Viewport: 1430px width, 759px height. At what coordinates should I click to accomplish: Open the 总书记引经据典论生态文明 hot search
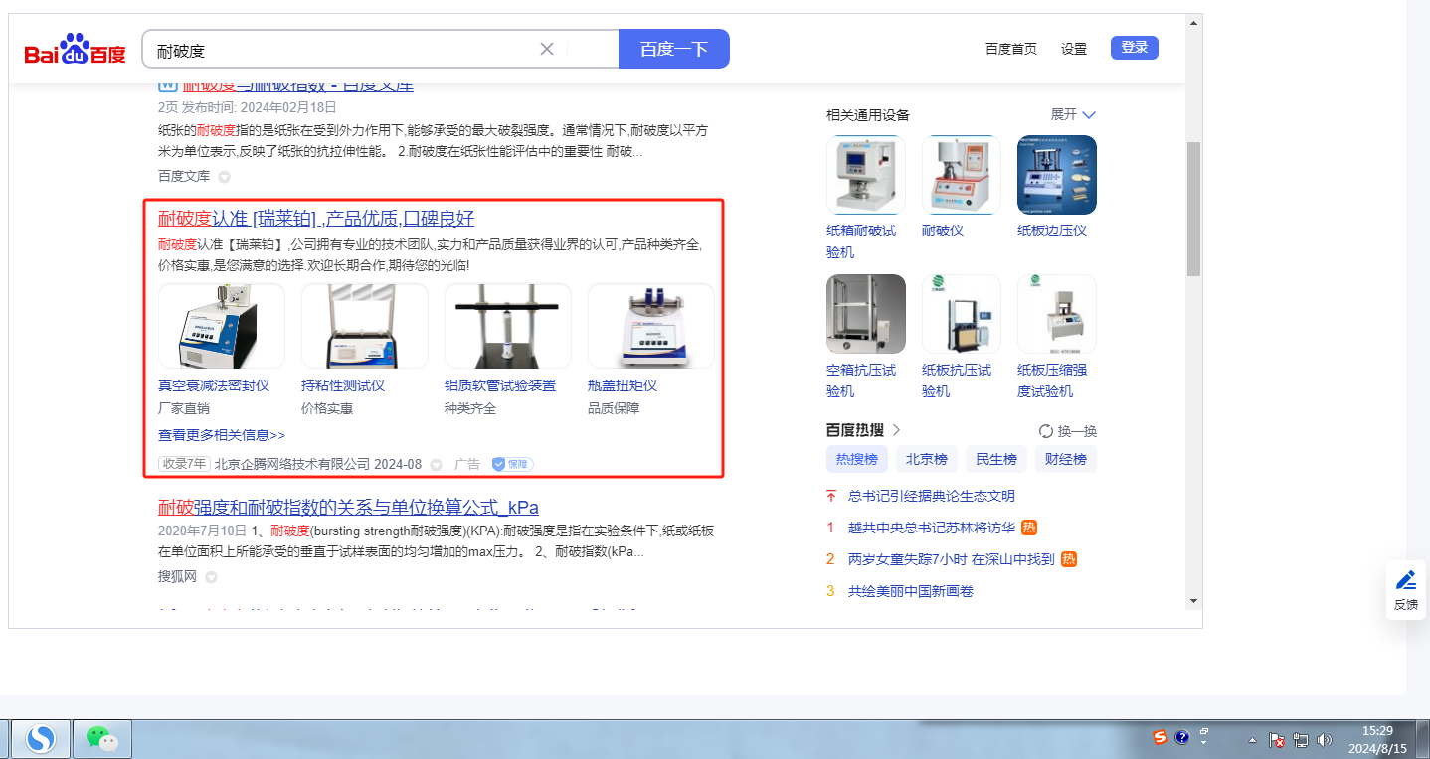pyautogui.click(x=932, y=496)
